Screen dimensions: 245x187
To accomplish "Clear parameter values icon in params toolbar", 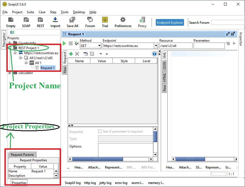I will click(x=92, y=54).
